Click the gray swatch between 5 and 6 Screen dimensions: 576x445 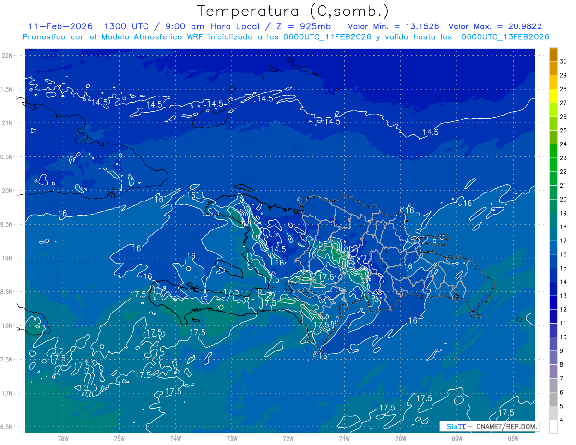point(553,399)
